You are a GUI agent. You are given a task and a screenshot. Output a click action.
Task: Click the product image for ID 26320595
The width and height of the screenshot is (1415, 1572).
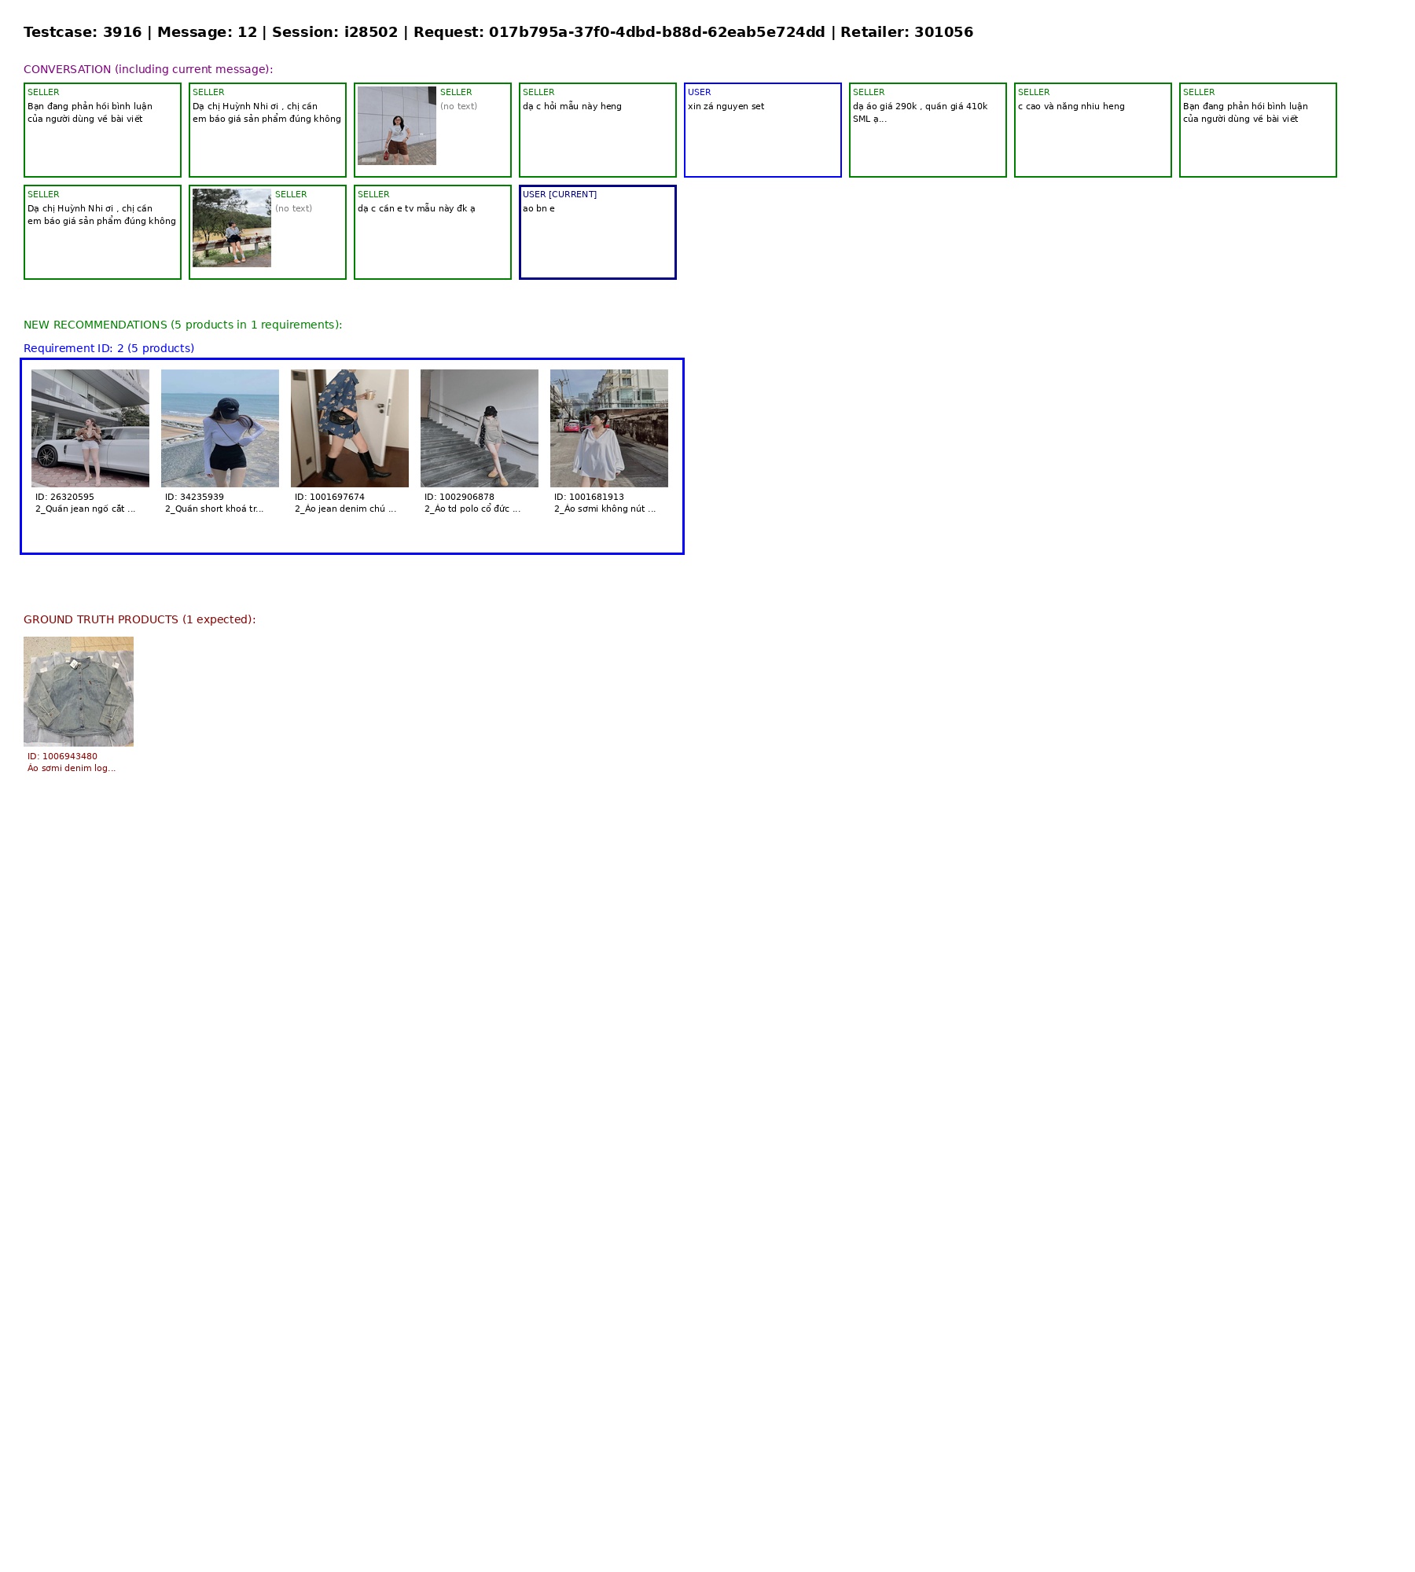90,428
